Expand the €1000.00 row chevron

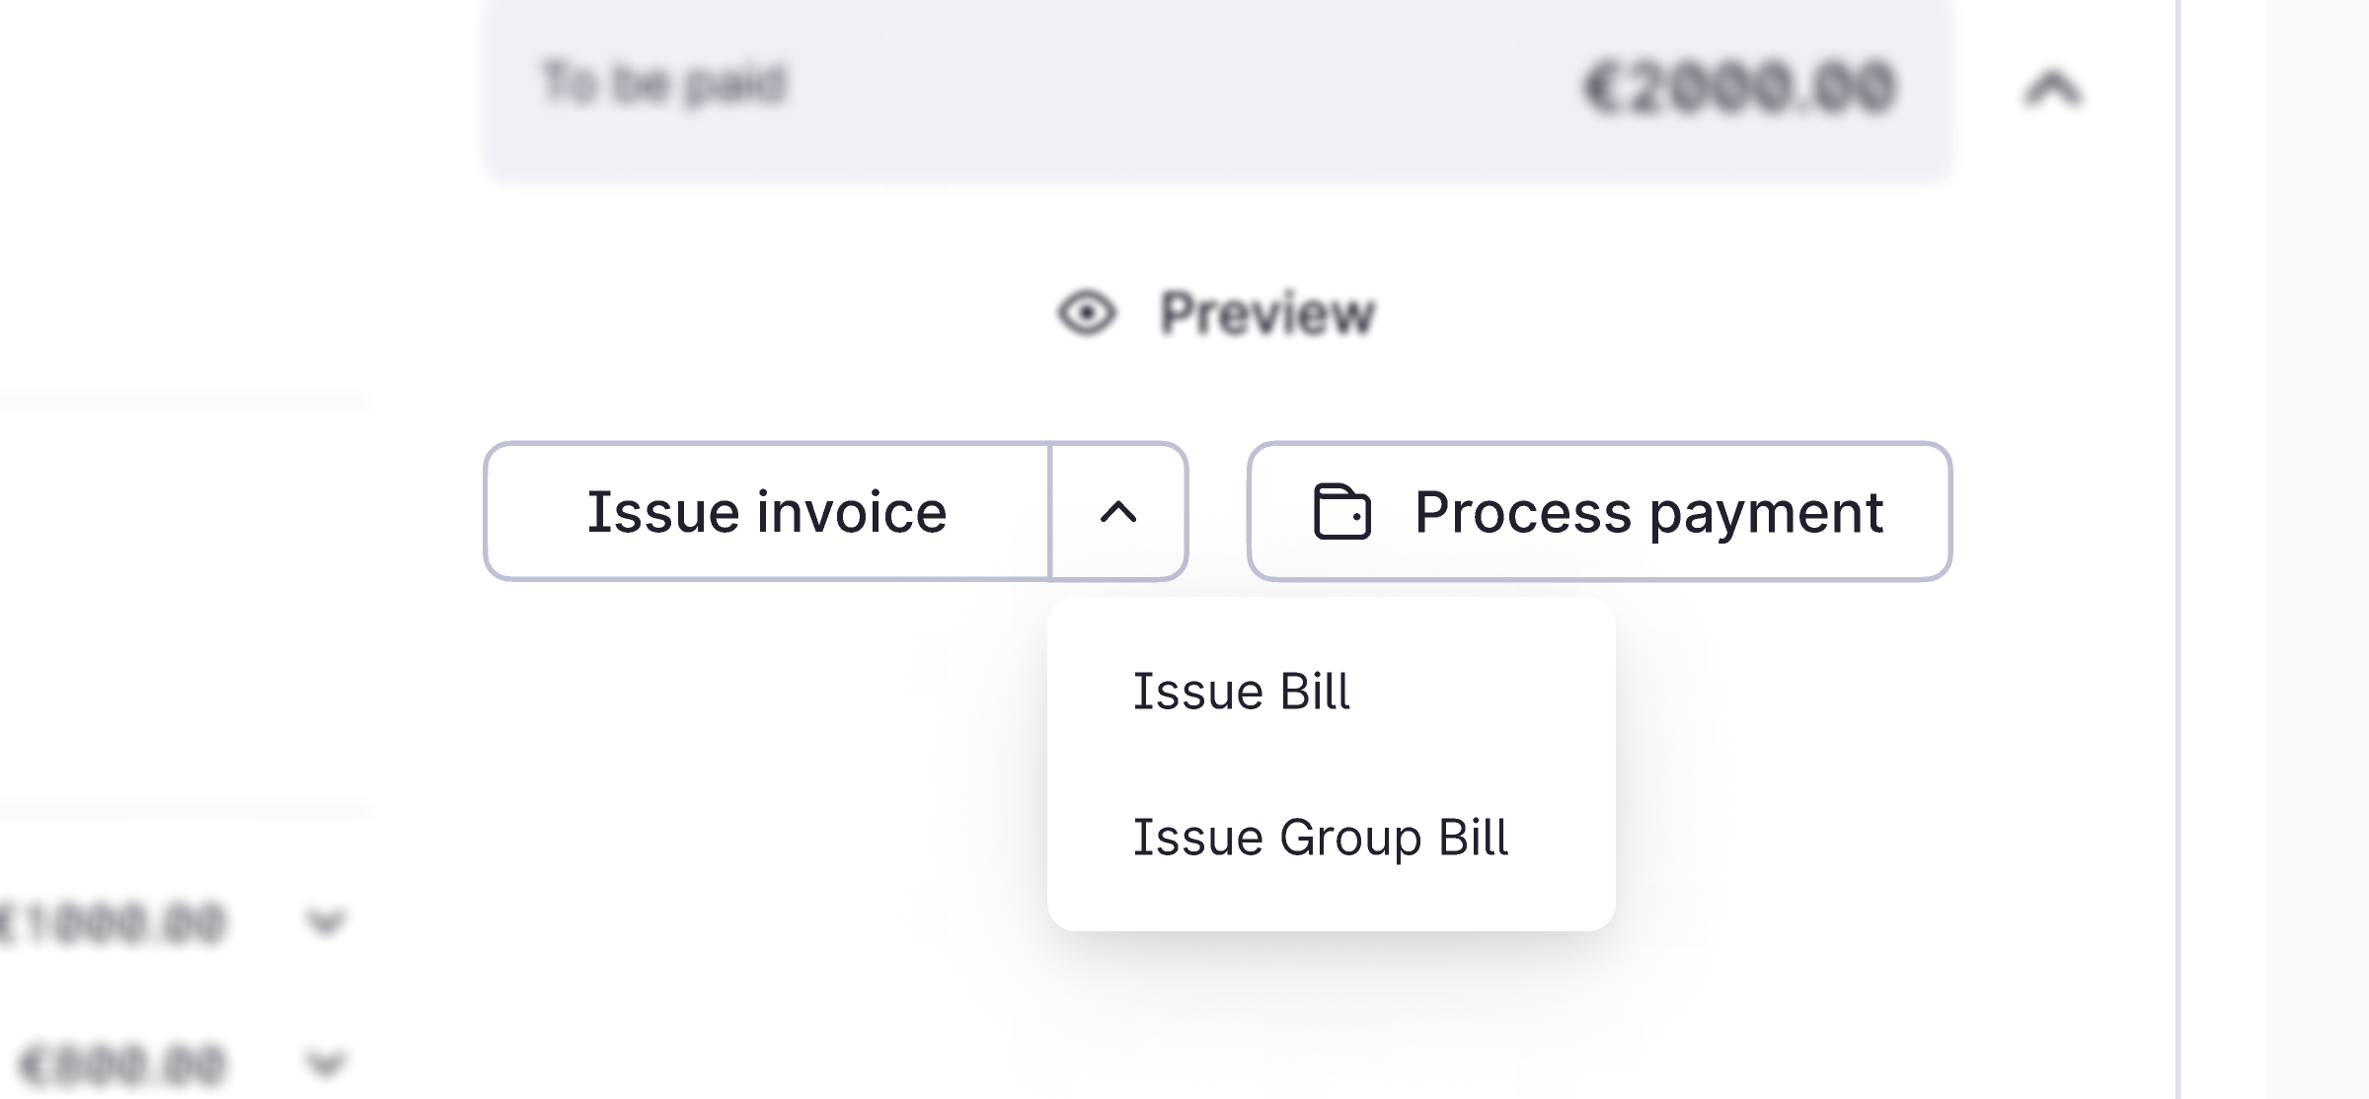click(x=326, y=922)
